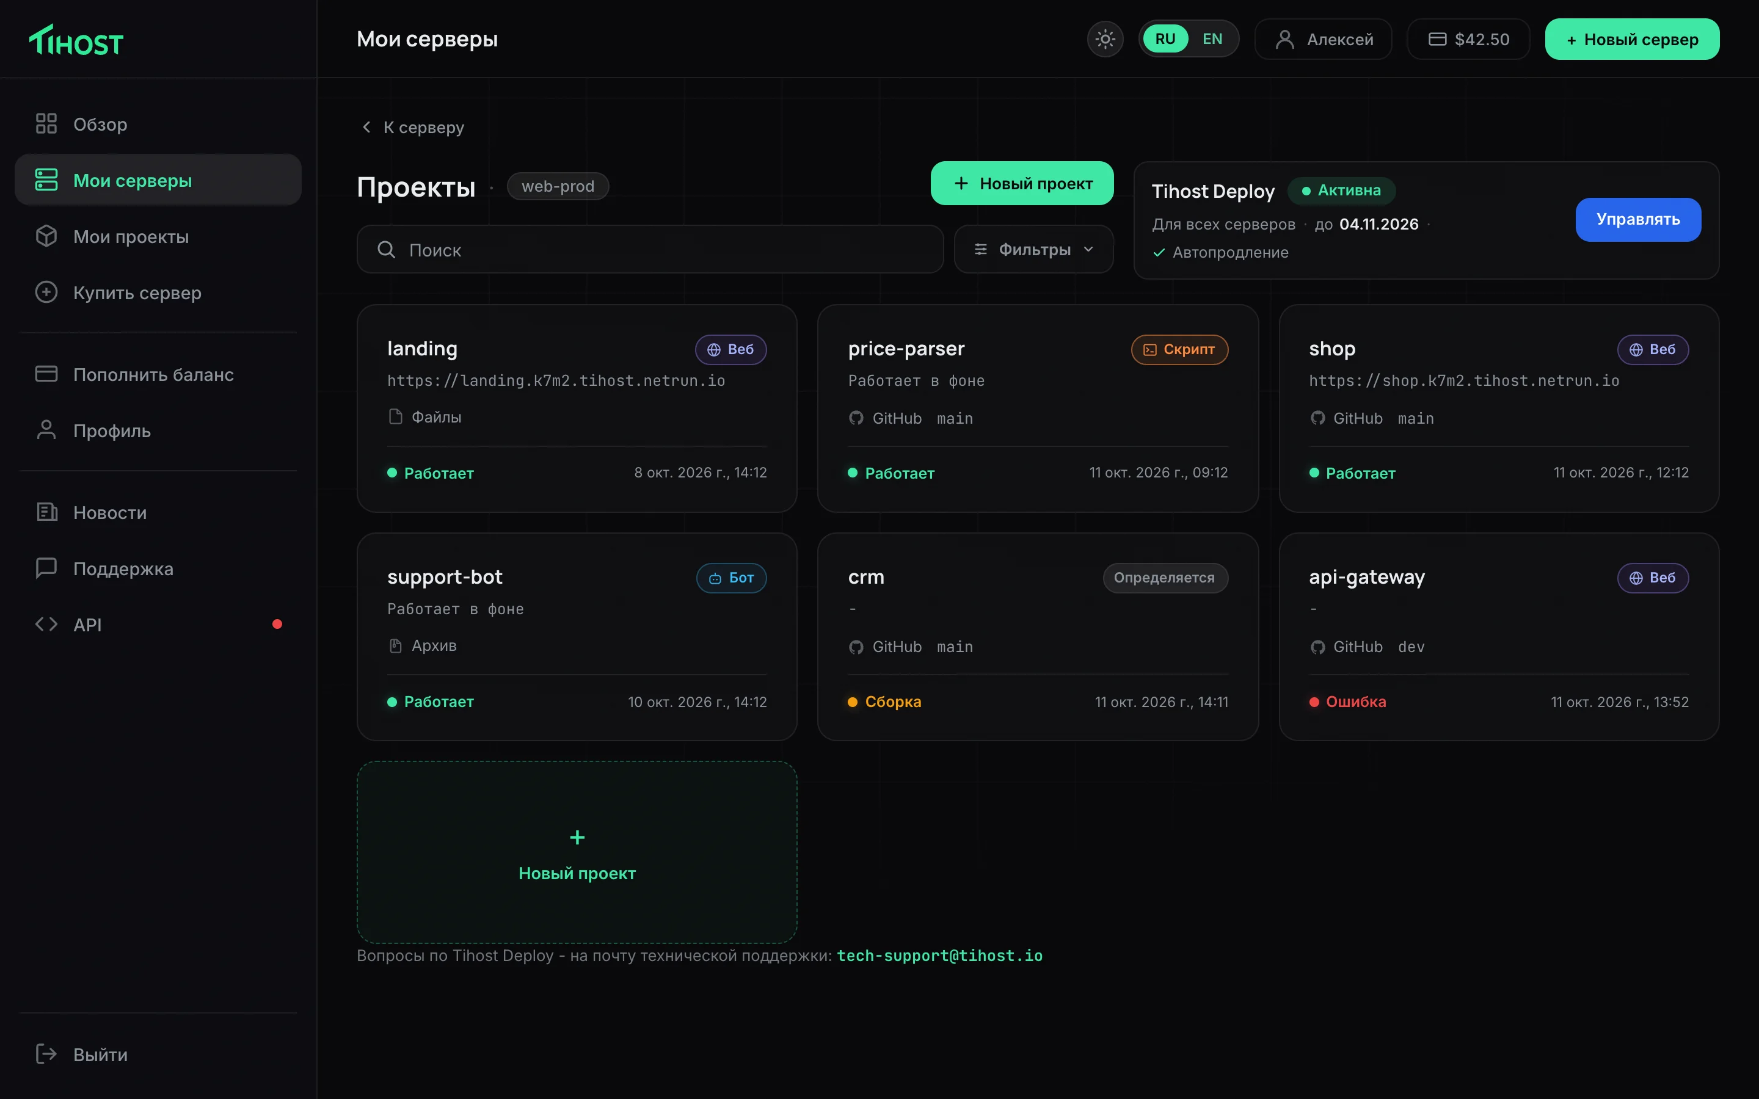
Task: Click the Скрипт badge on price-parser card
Action: point(1179,350)
